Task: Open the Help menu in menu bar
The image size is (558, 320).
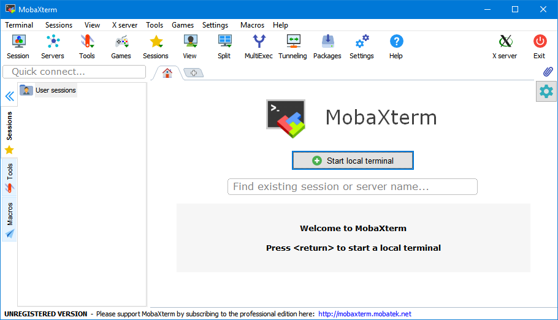Action: click(x=280, y=25)
